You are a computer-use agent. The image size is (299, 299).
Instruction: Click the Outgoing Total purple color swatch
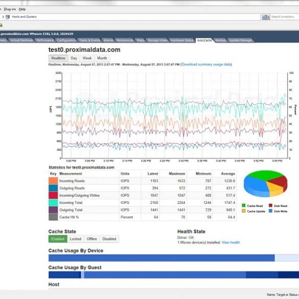click(x=53, y=210)
